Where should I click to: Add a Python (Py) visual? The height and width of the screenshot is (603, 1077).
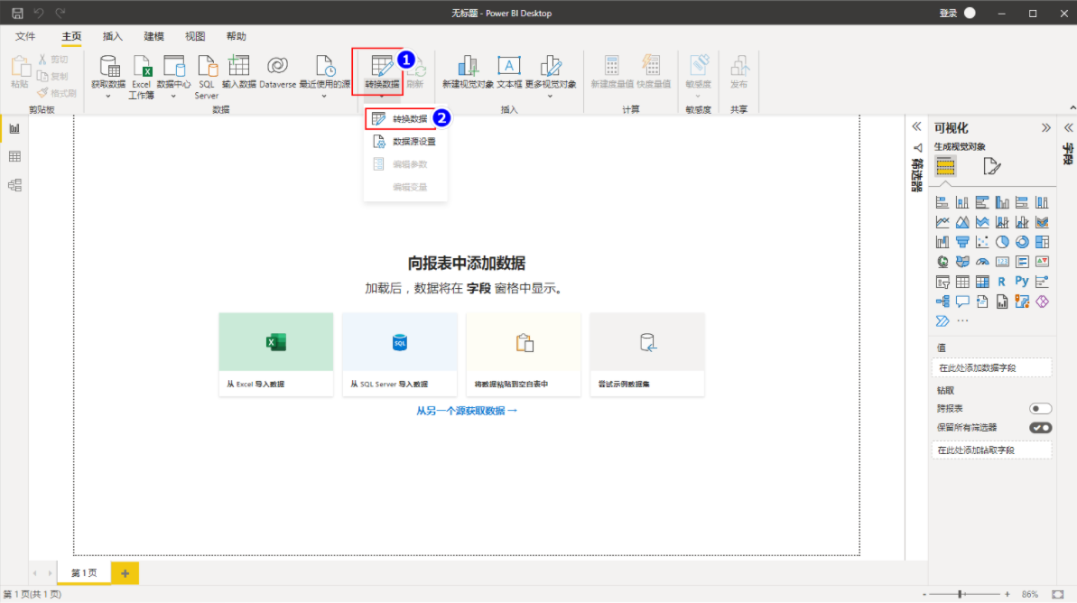[x=1022, y=282]
